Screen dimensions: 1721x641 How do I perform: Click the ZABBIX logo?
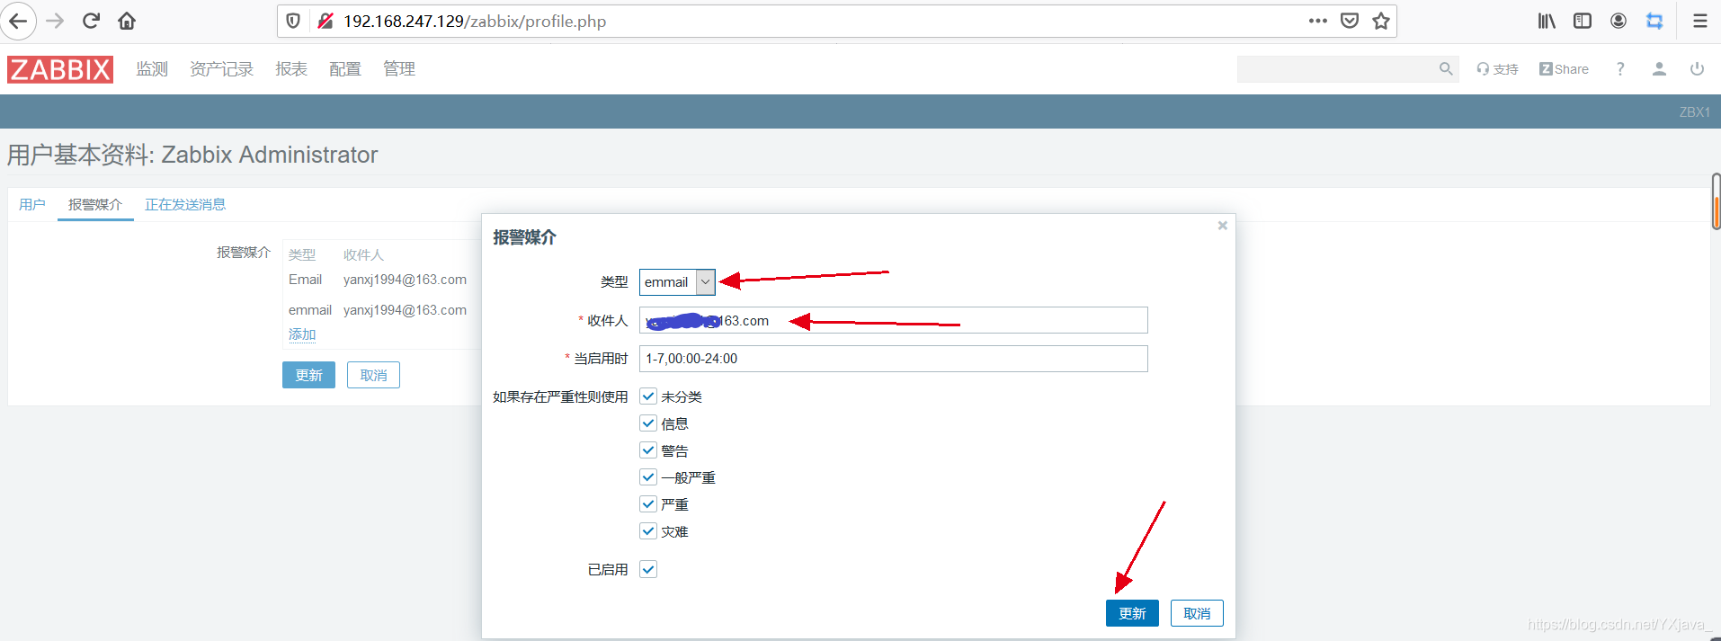[60, 69]
